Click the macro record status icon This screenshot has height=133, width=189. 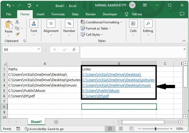[x=18, y=129]
